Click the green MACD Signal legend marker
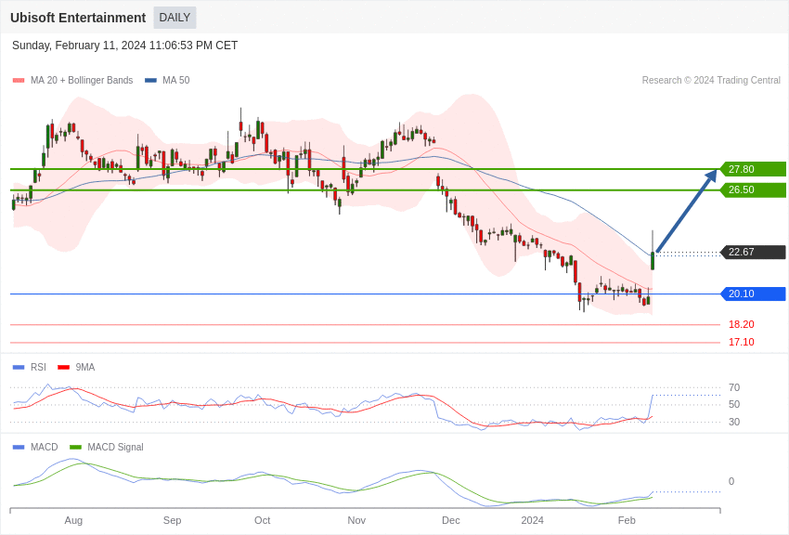 point(75,447)
